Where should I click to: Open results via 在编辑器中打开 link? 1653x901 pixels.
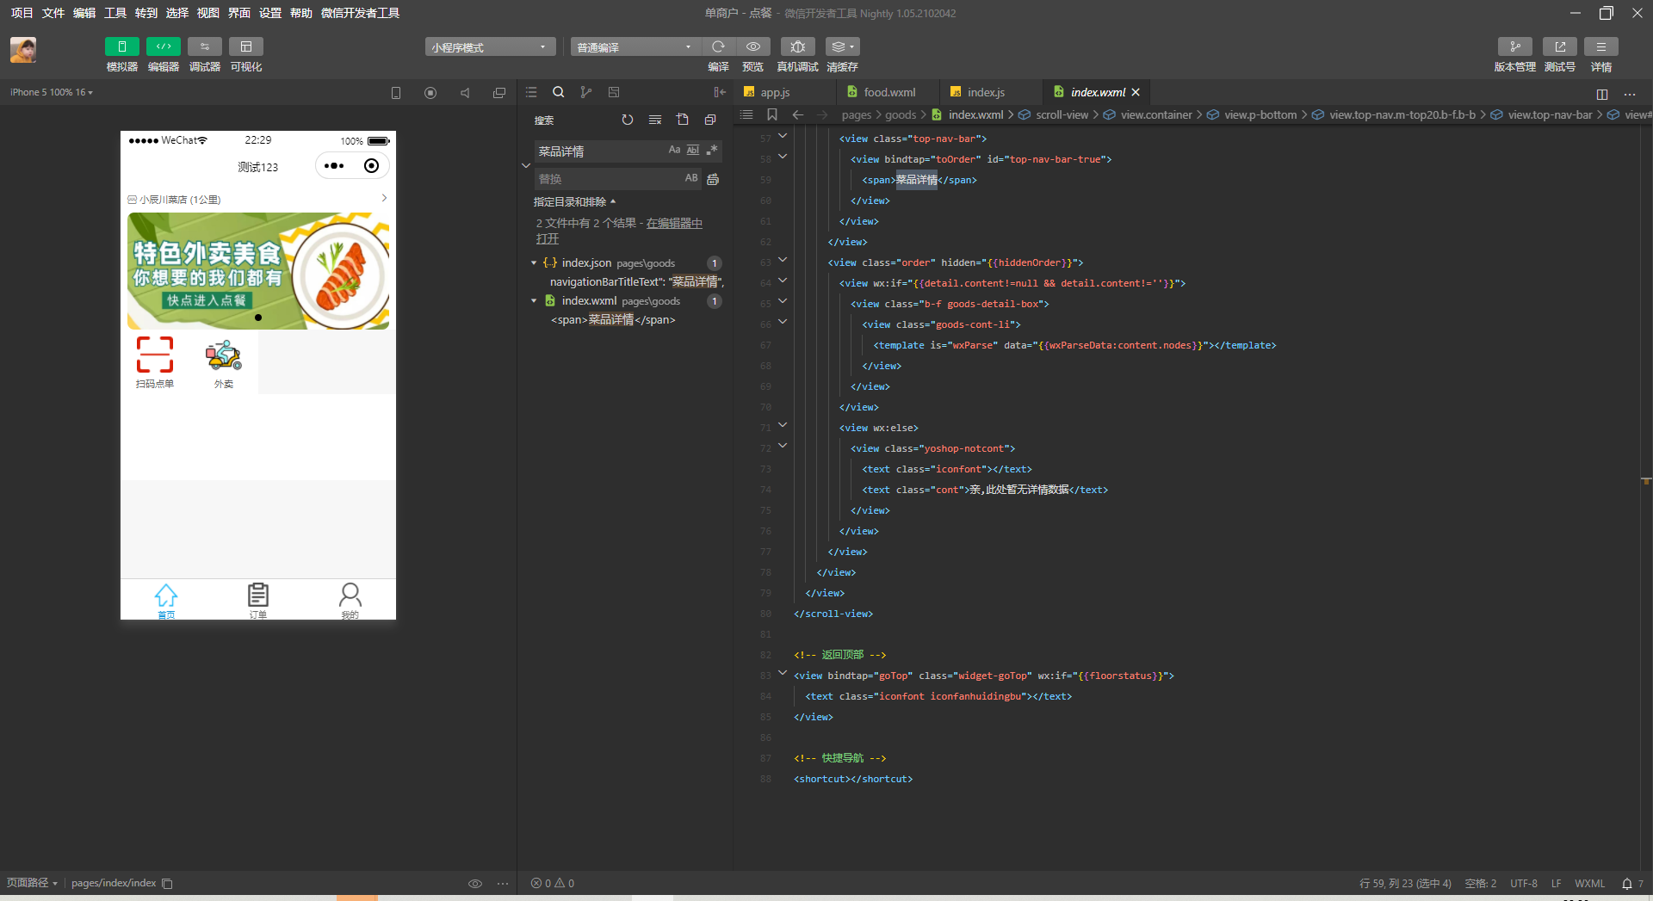[674, 223]
